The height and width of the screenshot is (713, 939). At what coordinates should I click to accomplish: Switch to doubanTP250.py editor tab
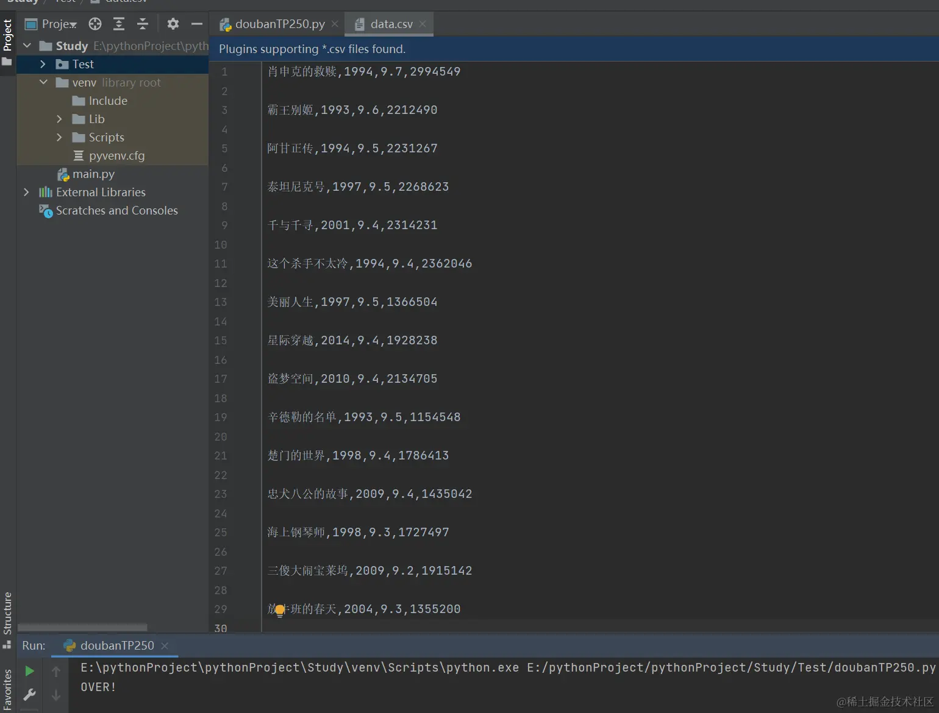tap(273, 24)
